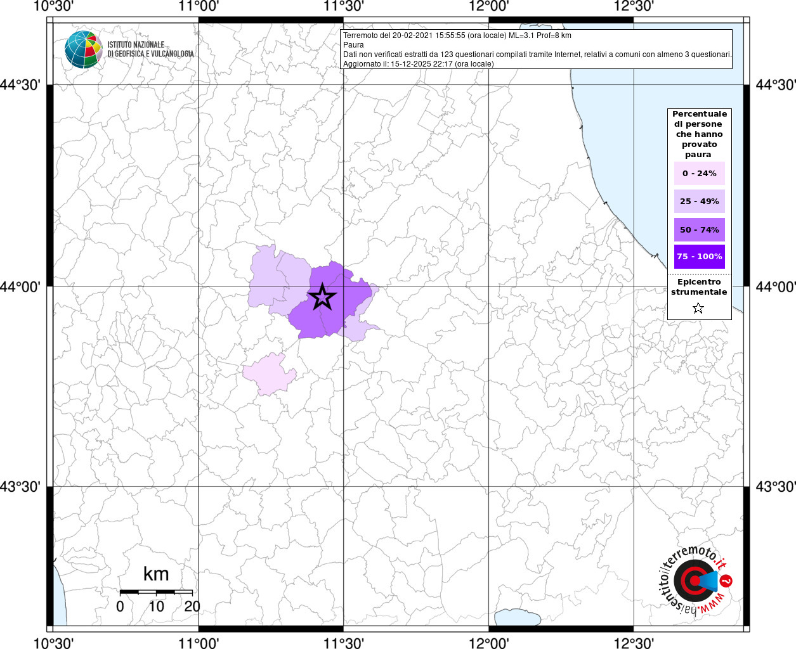This screenshot has width=796, height=649.
Task: Click the 'km' scale bar label
Action: tap(156, 574)
